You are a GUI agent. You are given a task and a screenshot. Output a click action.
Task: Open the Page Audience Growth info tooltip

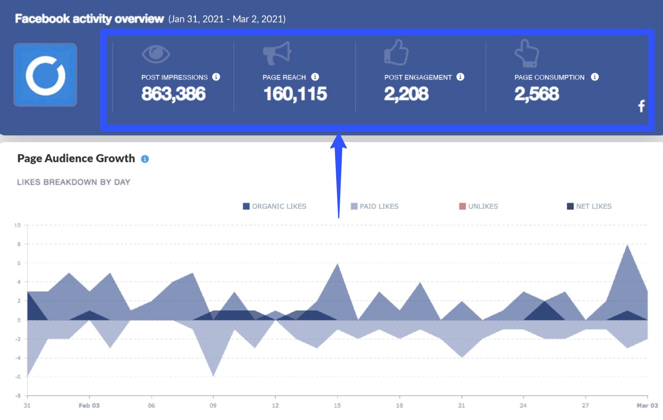pos(145,157)
